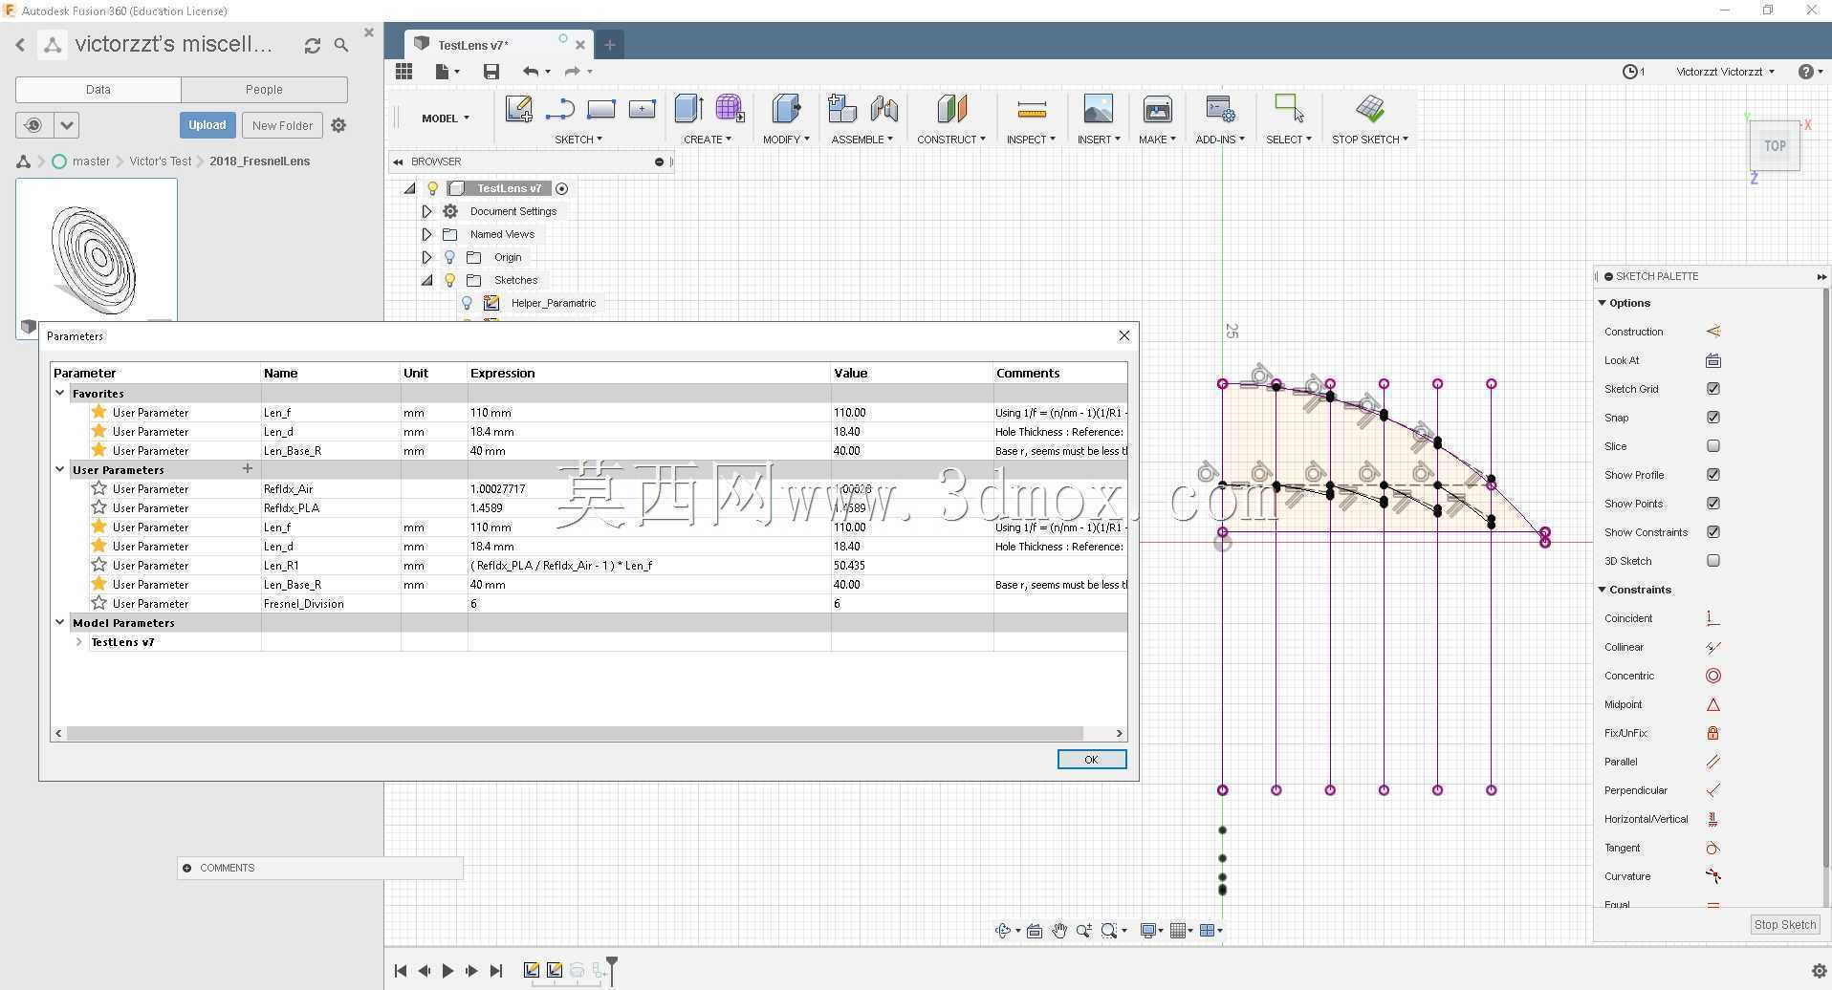Switch to the People tab
1832x990 pixels.
[264, 90]
